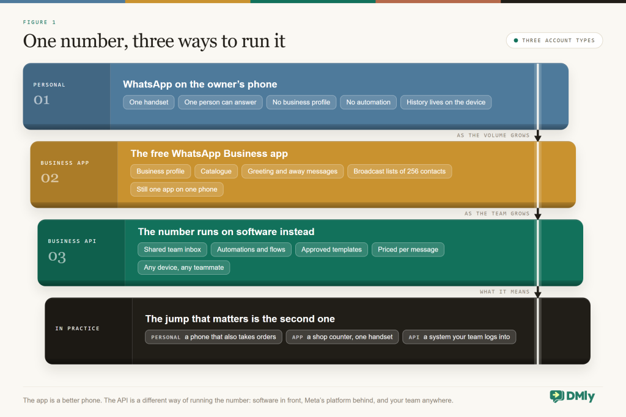Click the "Priced per message" chip

coord(408,250)
